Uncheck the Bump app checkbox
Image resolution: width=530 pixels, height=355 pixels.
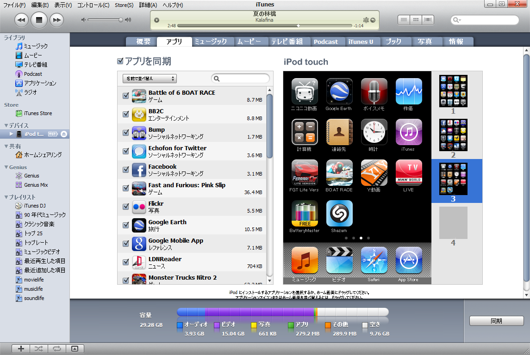point(126,133)
